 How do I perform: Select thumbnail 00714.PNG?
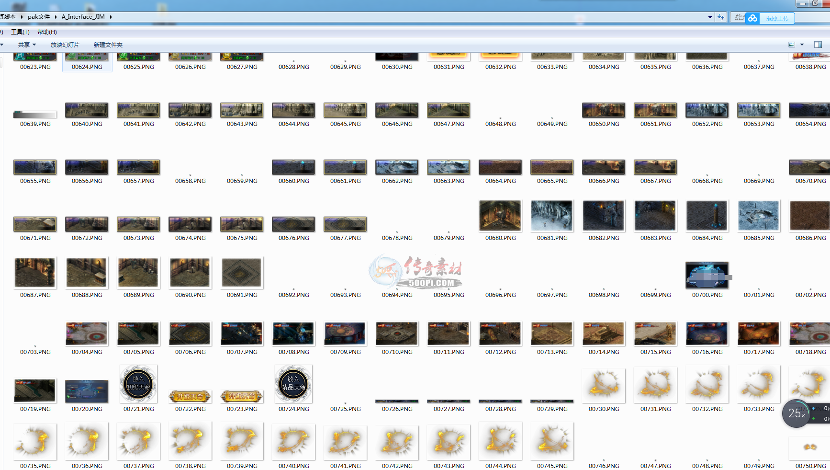(604, 333)
